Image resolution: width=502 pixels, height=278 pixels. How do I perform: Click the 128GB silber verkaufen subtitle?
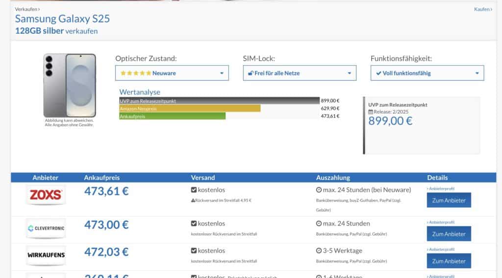point(56,31)
